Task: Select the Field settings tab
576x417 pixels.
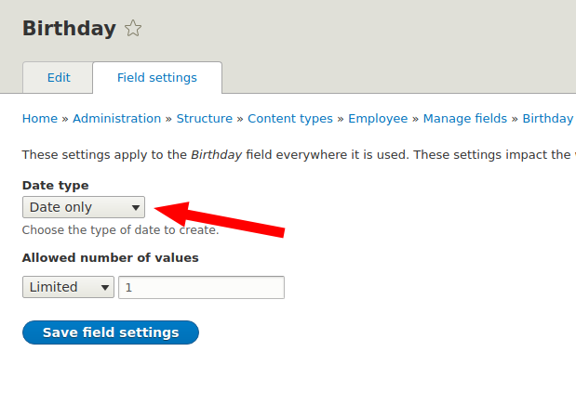Action: 157,78
